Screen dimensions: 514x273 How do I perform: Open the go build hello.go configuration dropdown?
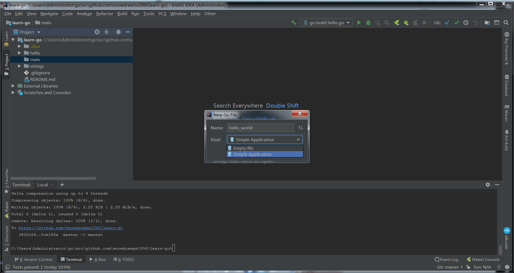click(326, 23)
